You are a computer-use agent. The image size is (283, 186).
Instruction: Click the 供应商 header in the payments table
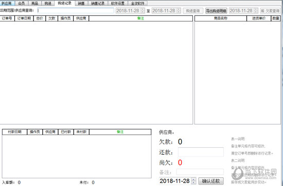coord(50,132)
